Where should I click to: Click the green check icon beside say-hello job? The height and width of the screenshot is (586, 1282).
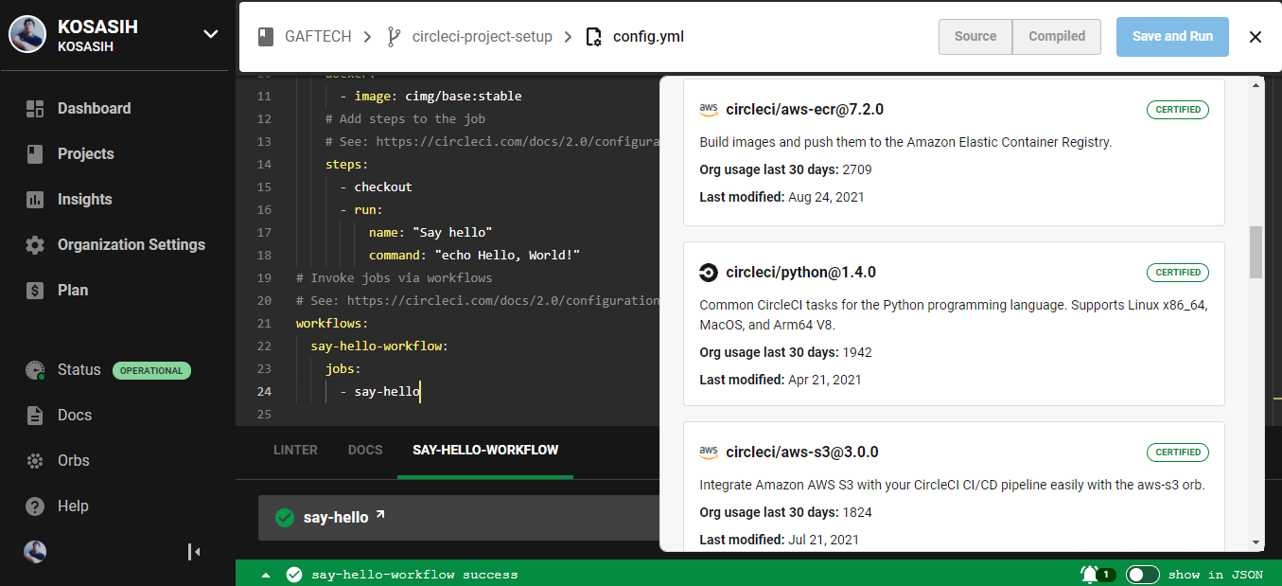tap(284, 518)
